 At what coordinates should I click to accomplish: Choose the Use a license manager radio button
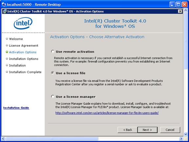point(52,96)
